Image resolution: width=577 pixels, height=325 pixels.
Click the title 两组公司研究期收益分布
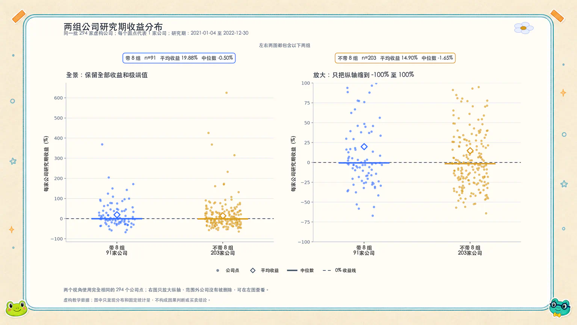click(x=113, y=27)
